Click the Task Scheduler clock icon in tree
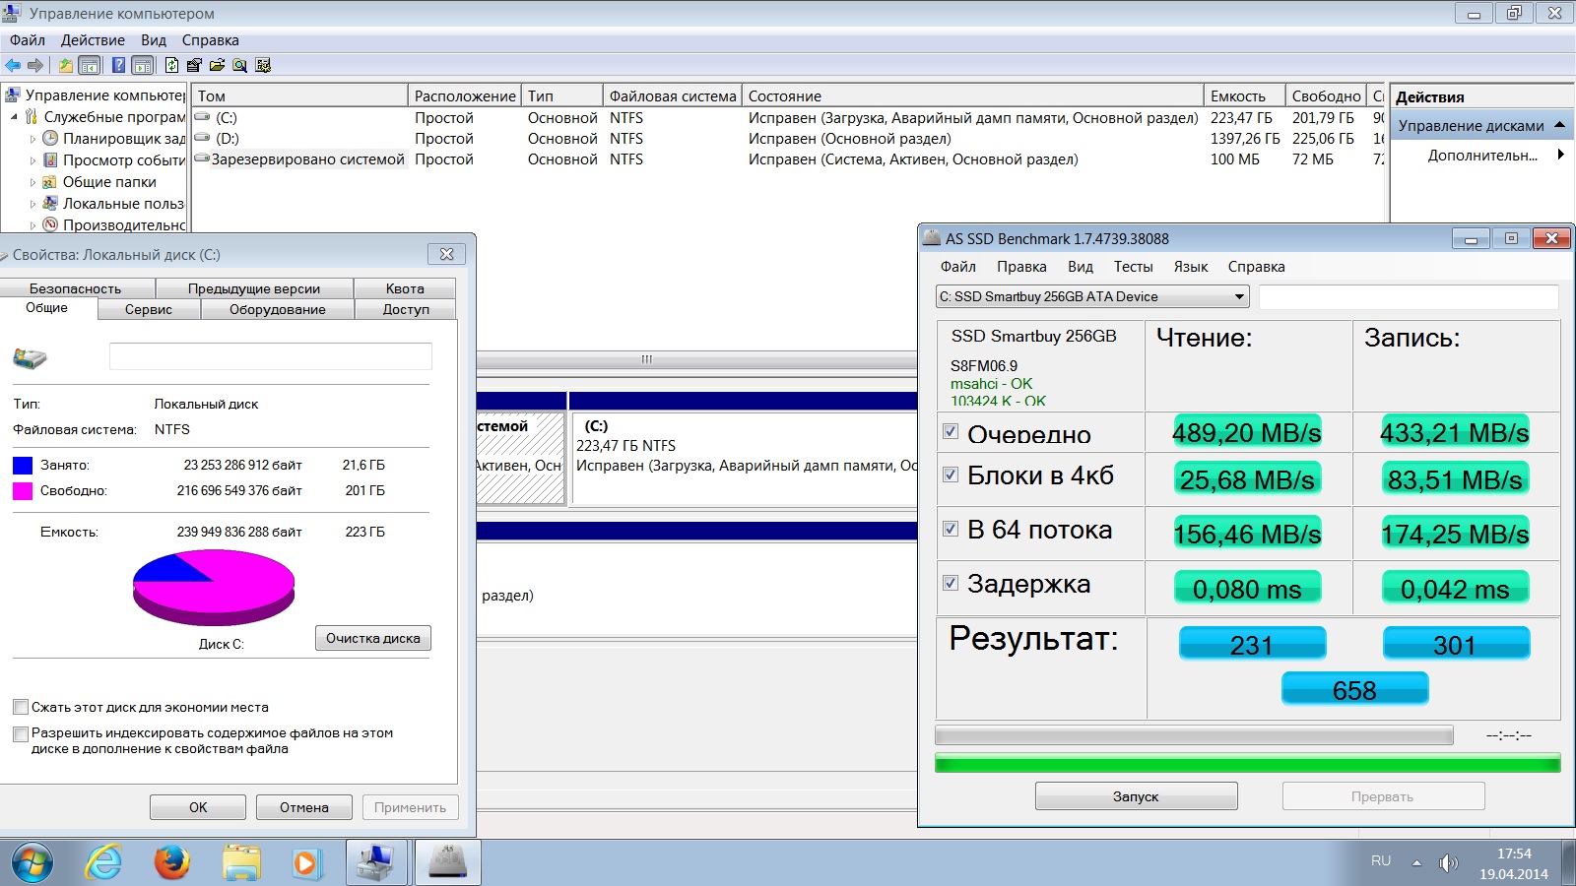 pyautogui.click(x=50, y=138)
